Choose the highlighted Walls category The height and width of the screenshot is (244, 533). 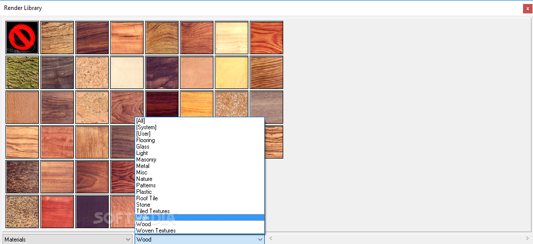pyautogui.click(x=199, y=217)
